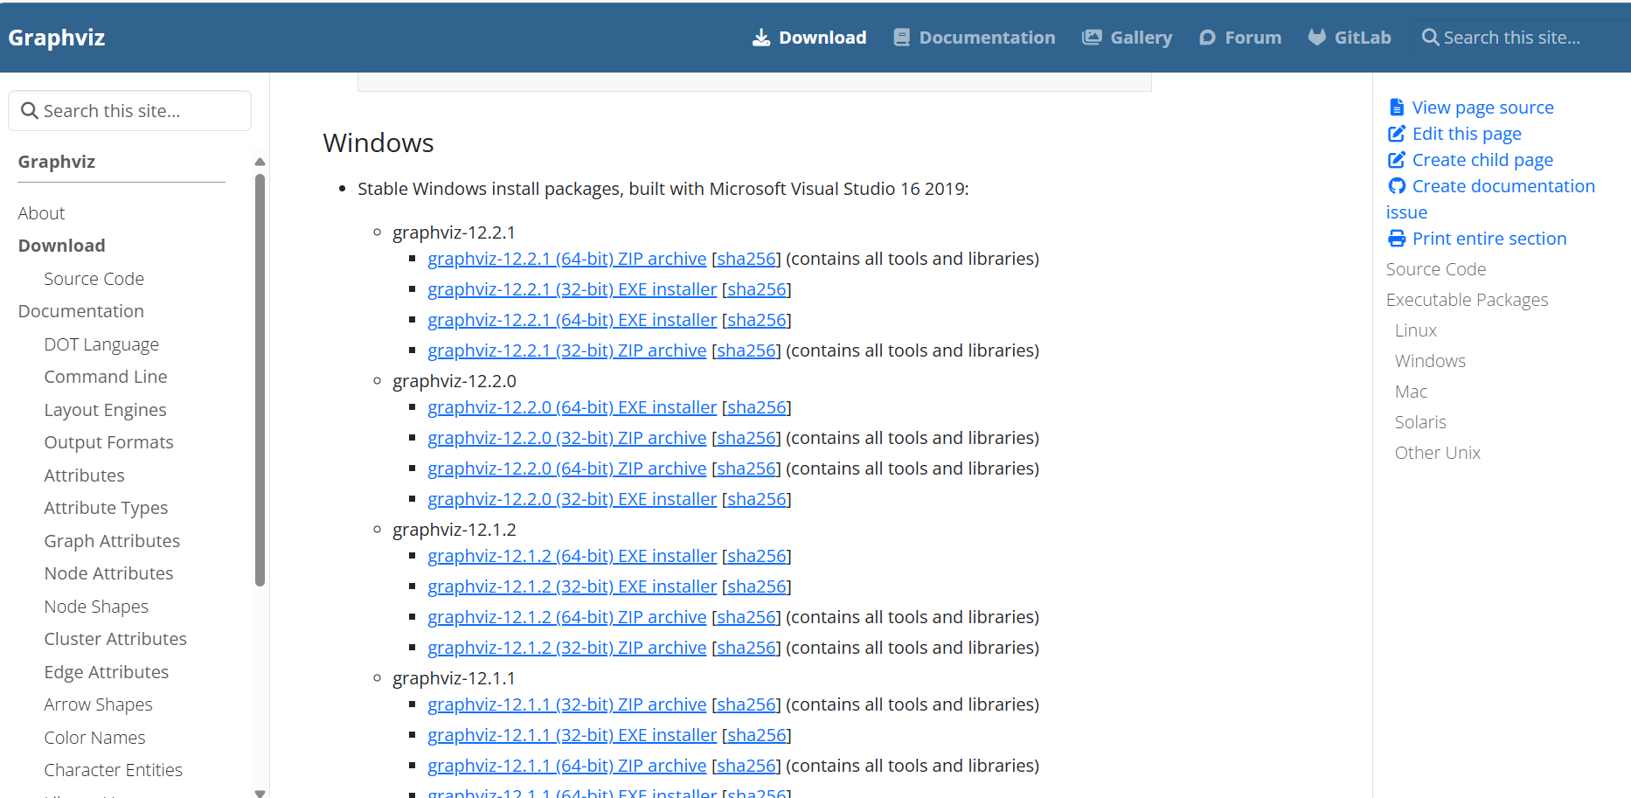This screenshot has height=798, width=1631.
Task: Open the Graphviz home logo link
Action: (x=57, y=38)
